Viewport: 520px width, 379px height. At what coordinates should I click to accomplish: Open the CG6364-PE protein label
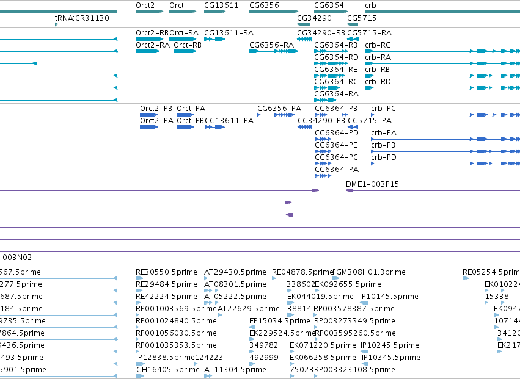(x=336, y=145)
